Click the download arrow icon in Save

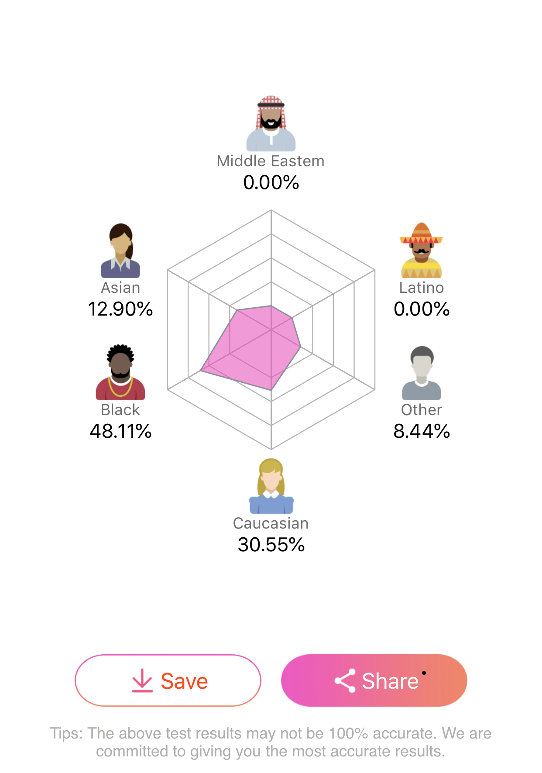coord(142,680)
